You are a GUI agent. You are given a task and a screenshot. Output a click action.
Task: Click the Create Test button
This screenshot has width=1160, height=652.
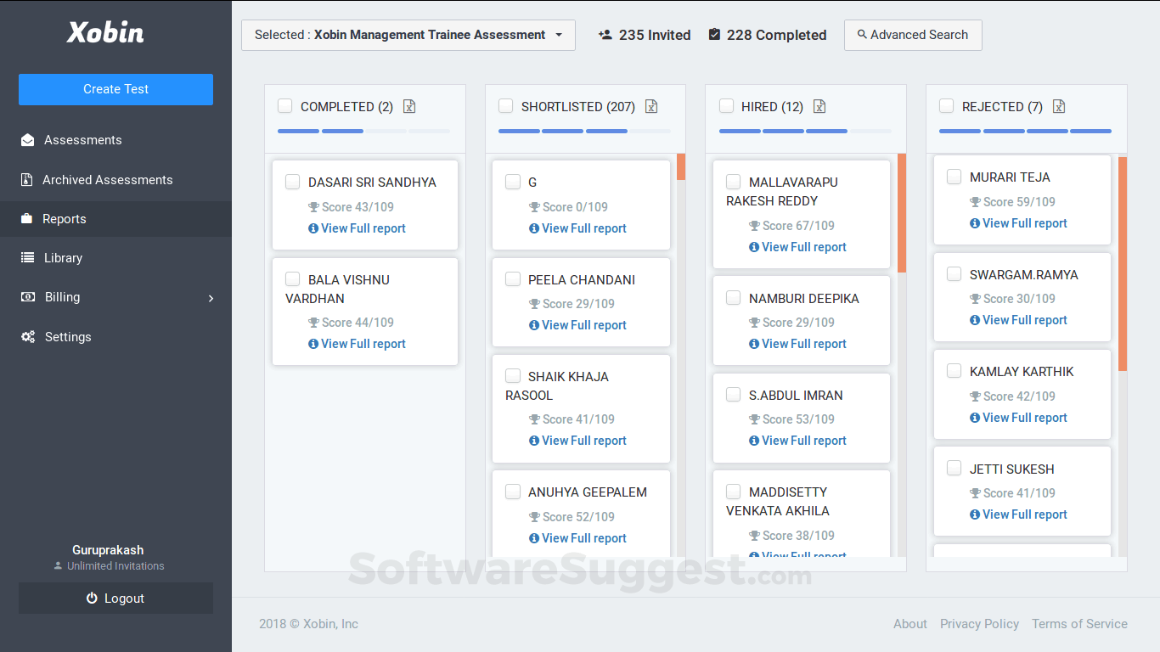point(115,89)
